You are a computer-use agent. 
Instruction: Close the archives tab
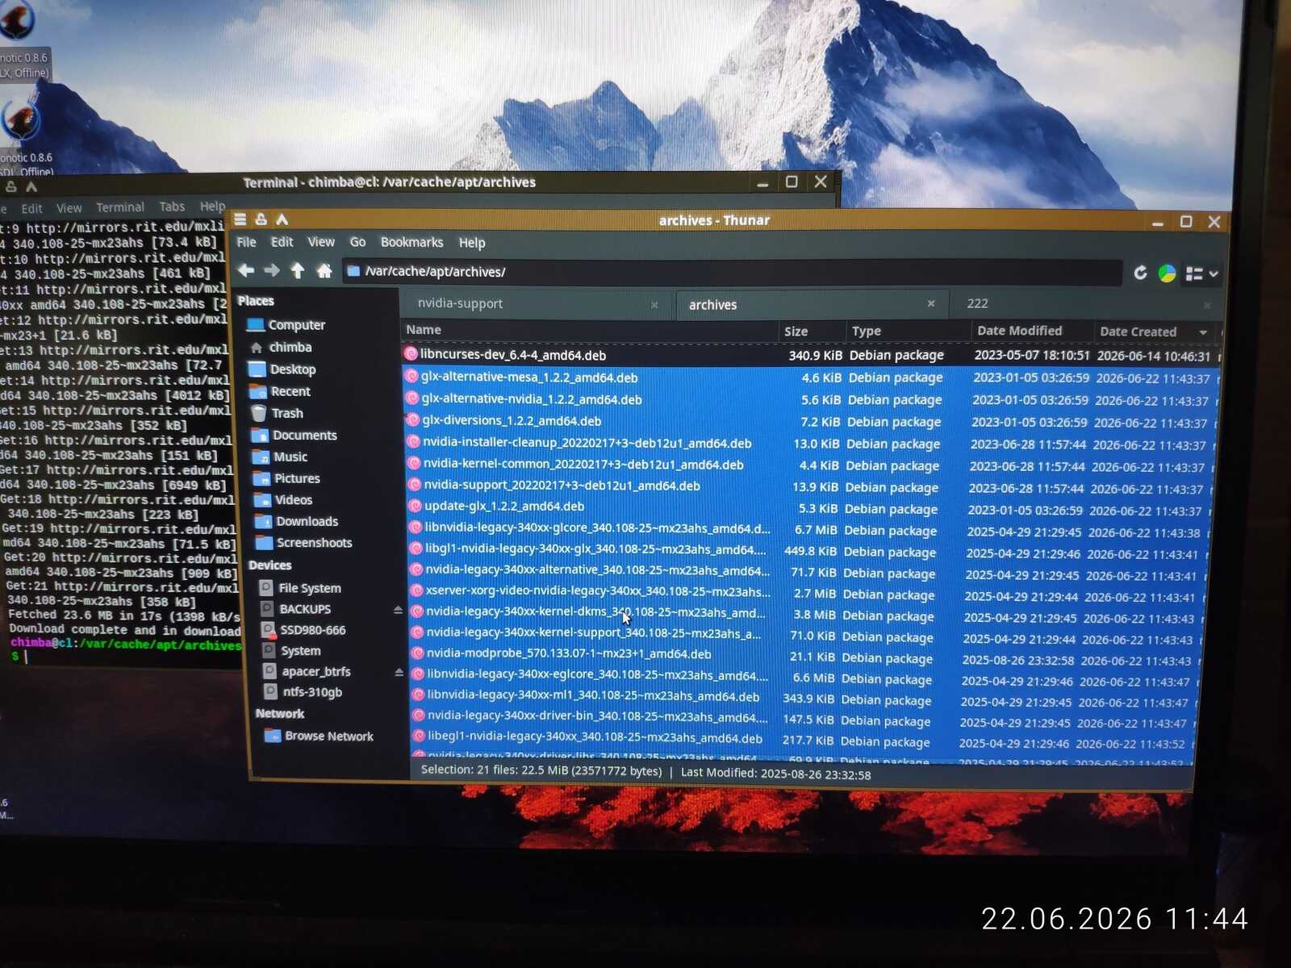point(931,303)
